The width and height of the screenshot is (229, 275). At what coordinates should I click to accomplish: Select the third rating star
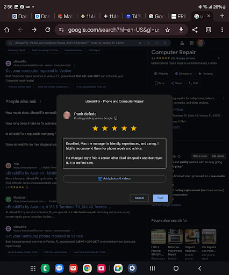click(114, 128)
